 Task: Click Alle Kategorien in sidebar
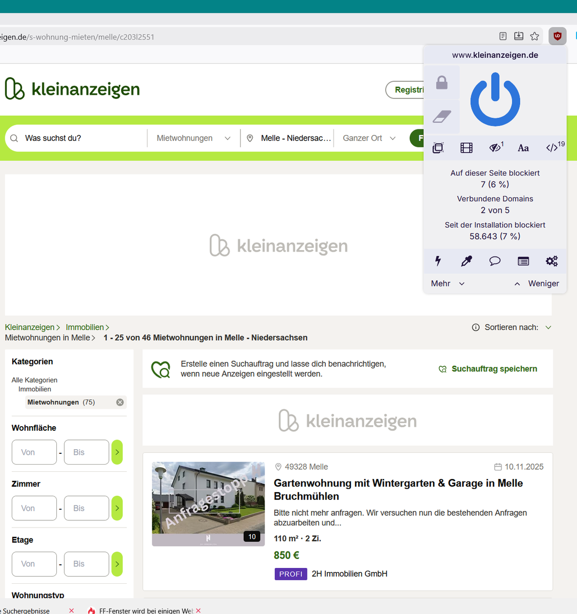(x=34, y=380)
